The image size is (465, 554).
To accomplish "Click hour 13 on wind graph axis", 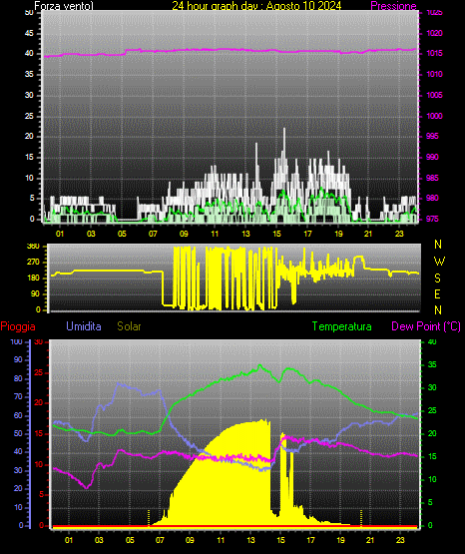I will pyautogui.click(x=245, y=234).
